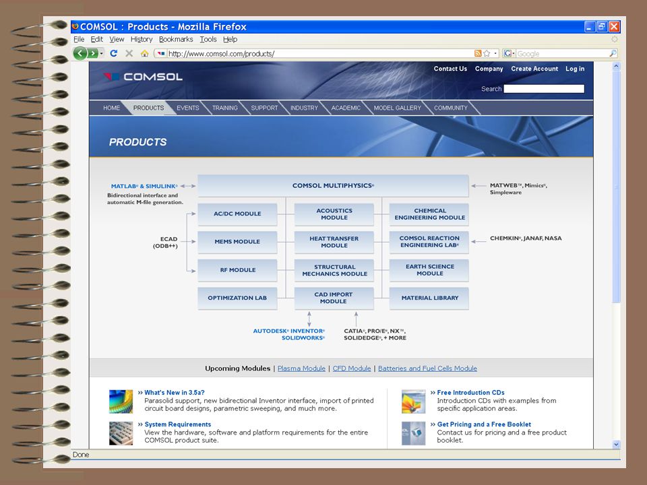The width and height of the screenshot is (647, 485).
Task: Open the AC/DC MODULE box
Action: click(237, 214)
